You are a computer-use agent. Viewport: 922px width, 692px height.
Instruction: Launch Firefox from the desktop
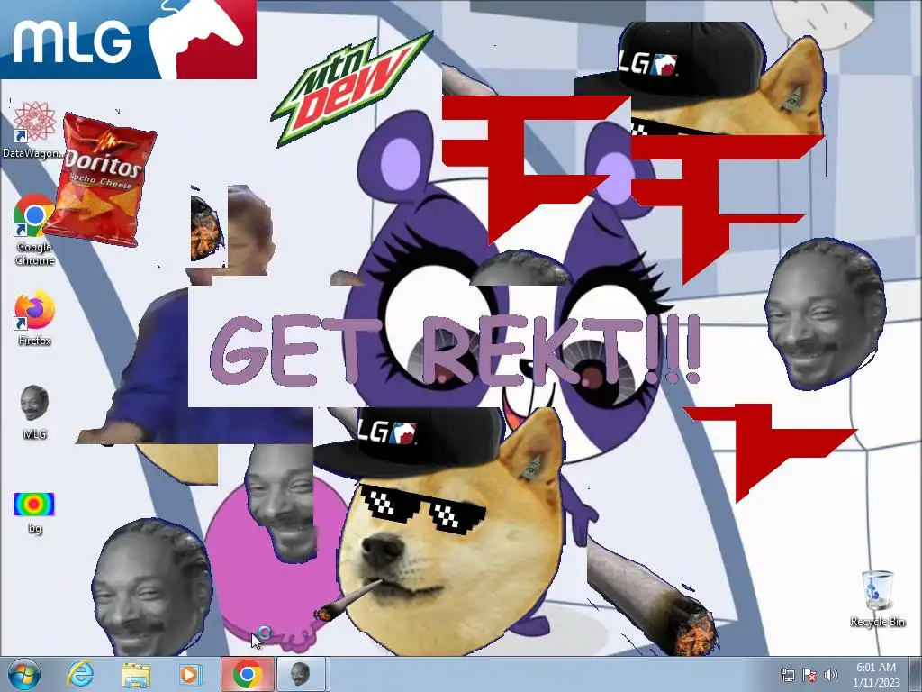point(34,316)
